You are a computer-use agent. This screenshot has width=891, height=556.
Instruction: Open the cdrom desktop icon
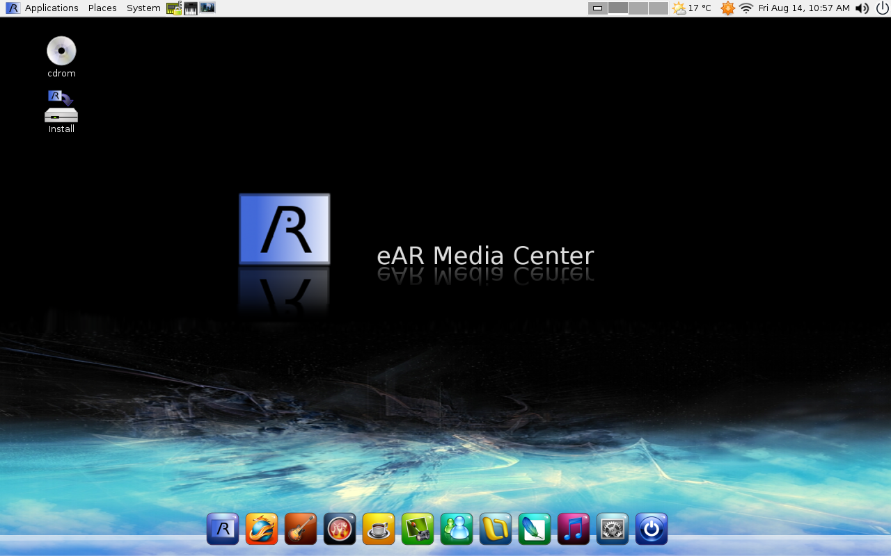click(61, 52)
